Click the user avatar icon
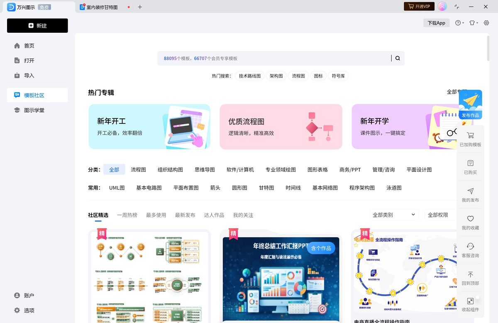This screenshot has height=323, width=498. pyautogui.click(x=442, y=6)
